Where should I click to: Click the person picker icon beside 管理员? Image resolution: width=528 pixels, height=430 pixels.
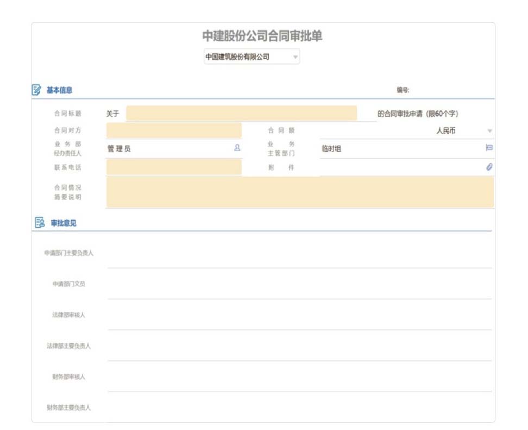(x=237, y=148)
